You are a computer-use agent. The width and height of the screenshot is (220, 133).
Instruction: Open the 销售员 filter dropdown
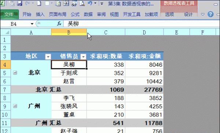point(83,57)
